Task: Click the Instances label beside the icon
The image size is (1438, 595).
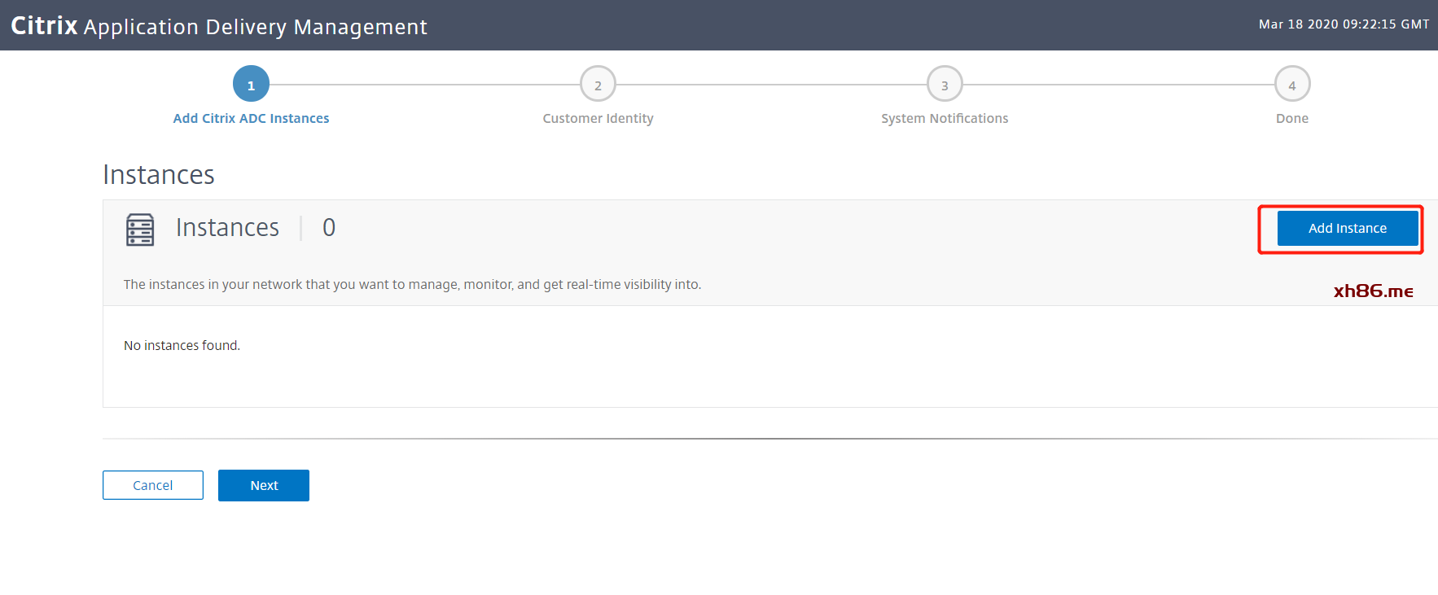Action: 227,227
